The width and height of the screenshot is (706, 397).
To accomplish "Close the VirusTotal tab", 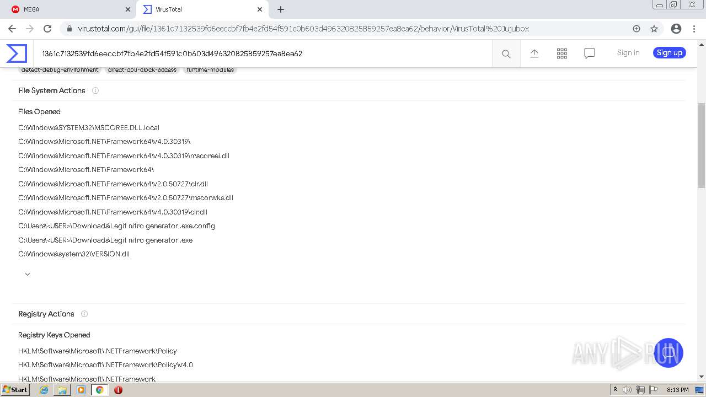I will (x=260, y=9).
